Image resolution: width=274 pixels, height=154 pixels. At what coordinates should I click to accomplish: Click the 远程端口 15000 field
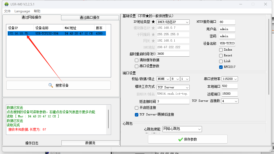click(x=230, y=94)
